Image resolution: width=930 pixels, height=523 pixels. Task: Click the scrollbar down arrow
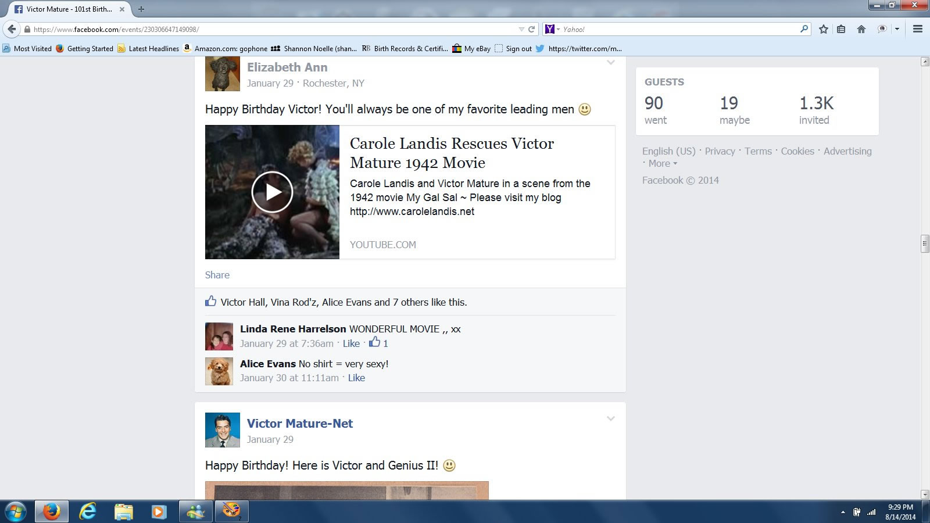click(x=925, y=495)
